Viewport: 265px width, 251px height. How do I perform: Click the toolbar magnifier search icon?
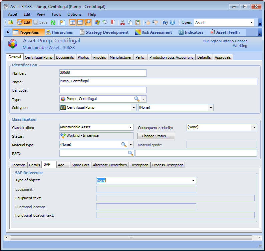coord(88,22)
